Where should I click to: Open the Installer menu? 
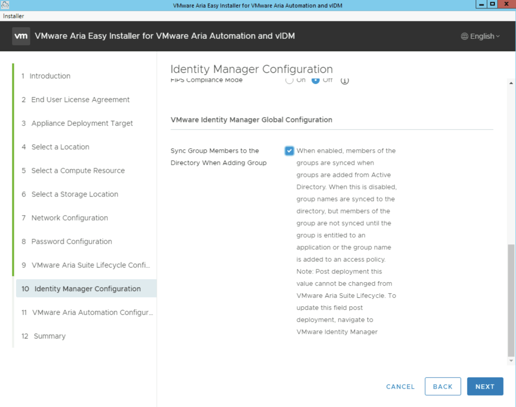point(14,16)
